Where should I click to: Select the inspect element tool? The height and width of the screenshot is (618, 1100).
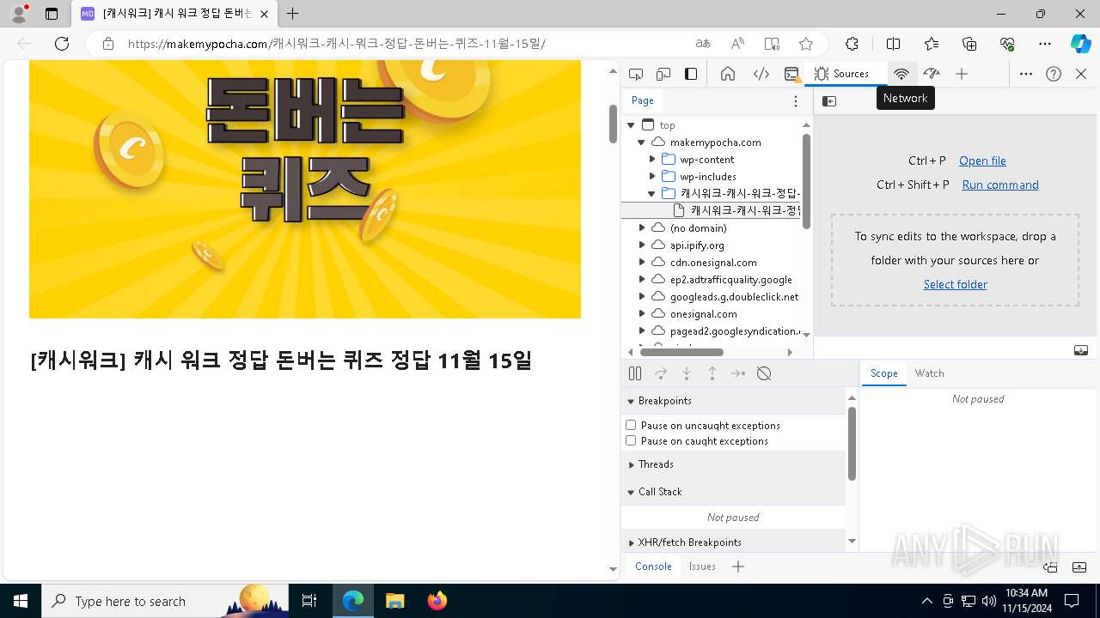tap(636, 74)
